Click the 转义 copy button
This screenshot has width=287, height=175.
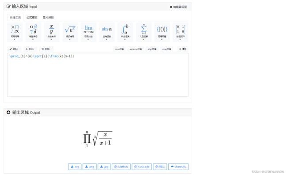(160, 167)
